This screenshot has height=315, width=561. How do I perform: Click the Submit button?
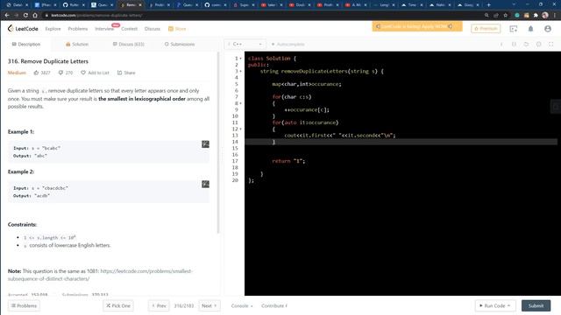point(536,305)
